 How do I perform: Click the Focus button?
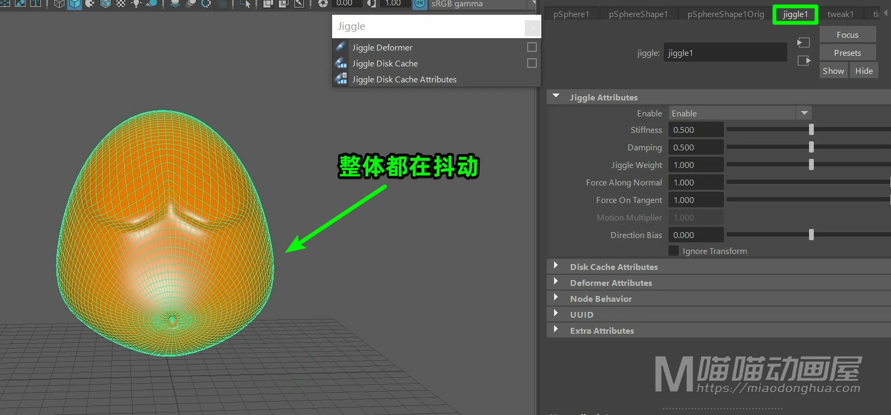[847, 35]
